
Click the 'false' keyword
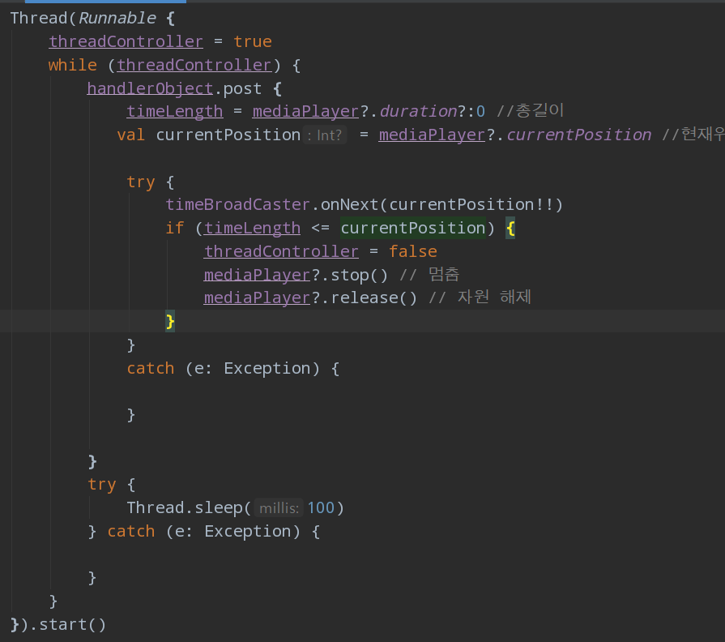click(413, 251)
